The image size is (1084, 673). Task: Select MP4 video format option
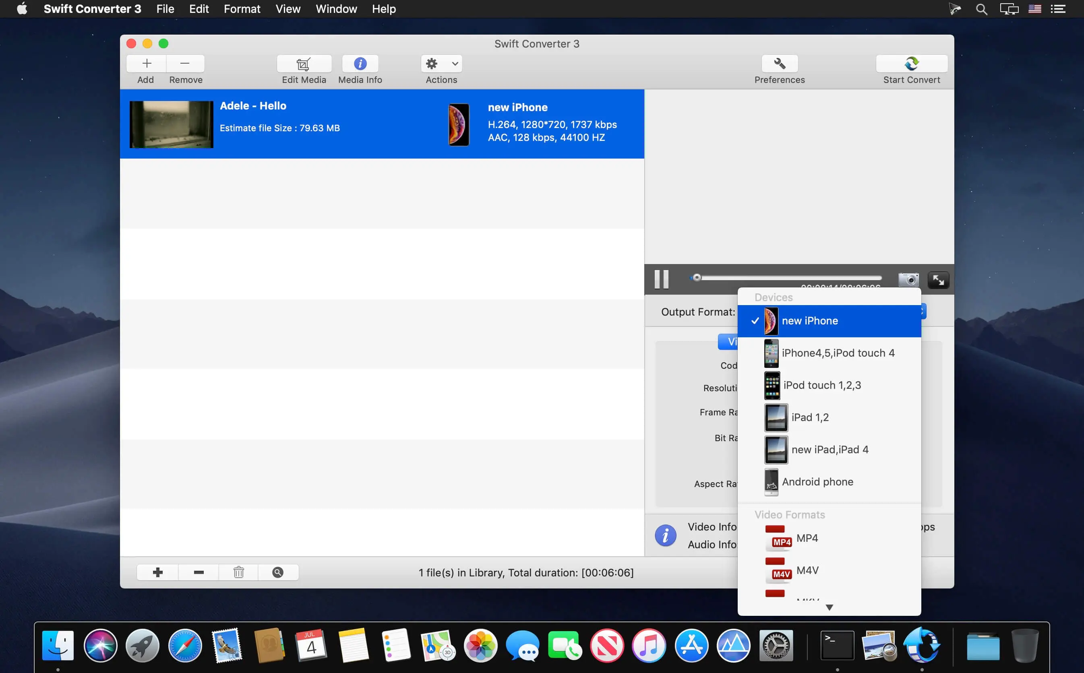pos(807,537)
